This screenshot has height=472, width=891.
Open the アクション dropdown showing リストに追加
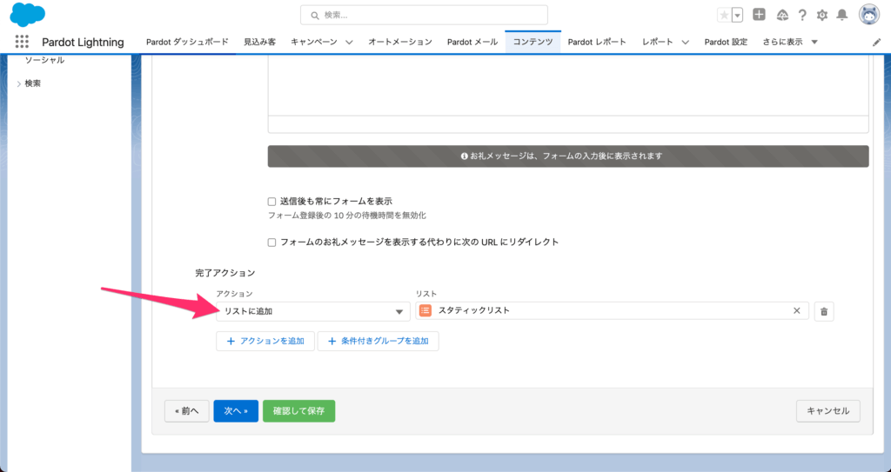[313, 311]
